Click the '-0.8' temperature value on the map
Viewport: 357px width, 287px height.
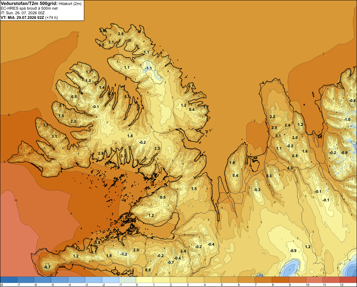point(352,101)
